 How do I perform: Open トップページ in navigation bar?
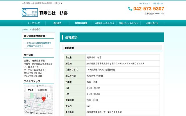coord(34,23)
